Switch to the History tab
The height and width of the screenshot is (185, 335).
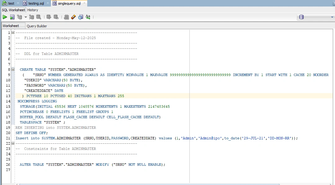point(33,10)
